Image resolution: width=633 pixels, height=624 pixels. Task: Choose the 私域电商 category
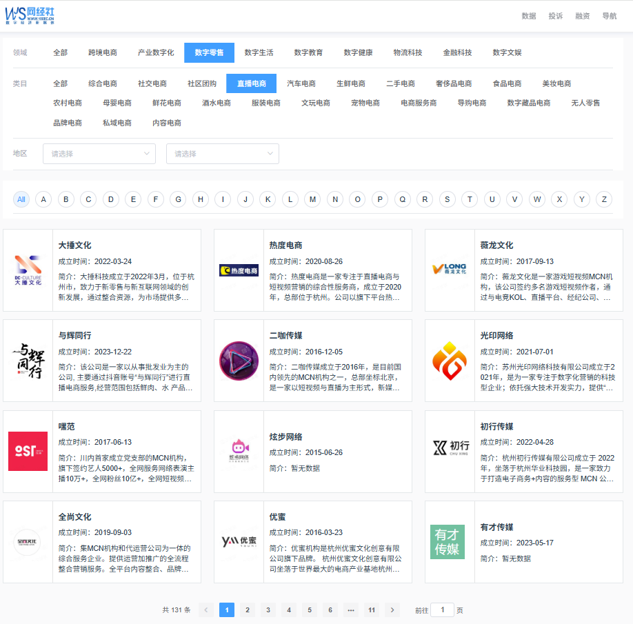[x=117, y=123]
